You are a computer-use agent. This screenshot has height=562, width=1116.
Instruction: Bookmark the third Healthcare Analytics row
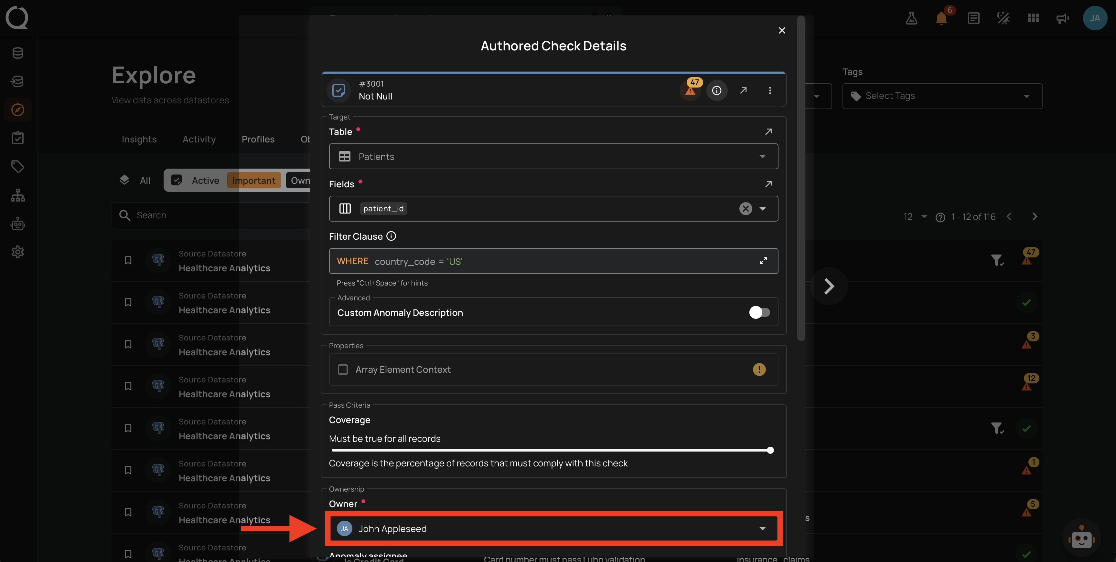tap(128, 344)
